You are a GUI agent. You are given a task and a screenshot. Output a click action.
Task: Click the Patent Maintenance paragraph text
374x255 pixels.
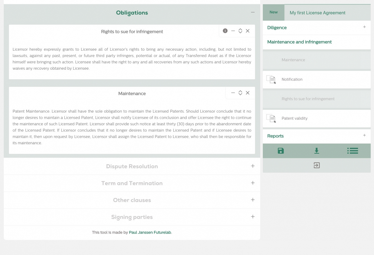coord(132,127)
